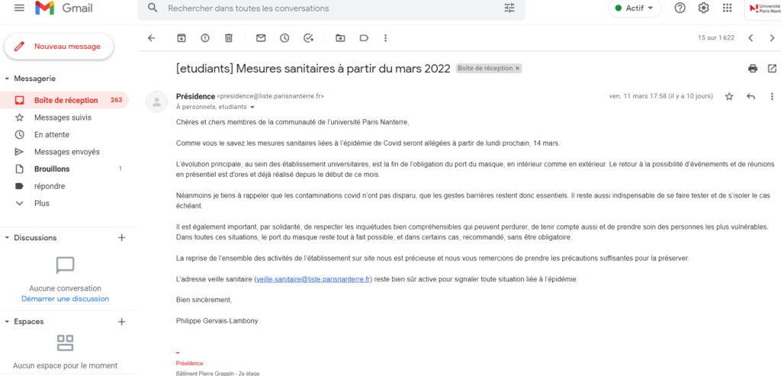Mark the email as unread
The width and height of the screenshot is (781, 376).
pos(261,38)
